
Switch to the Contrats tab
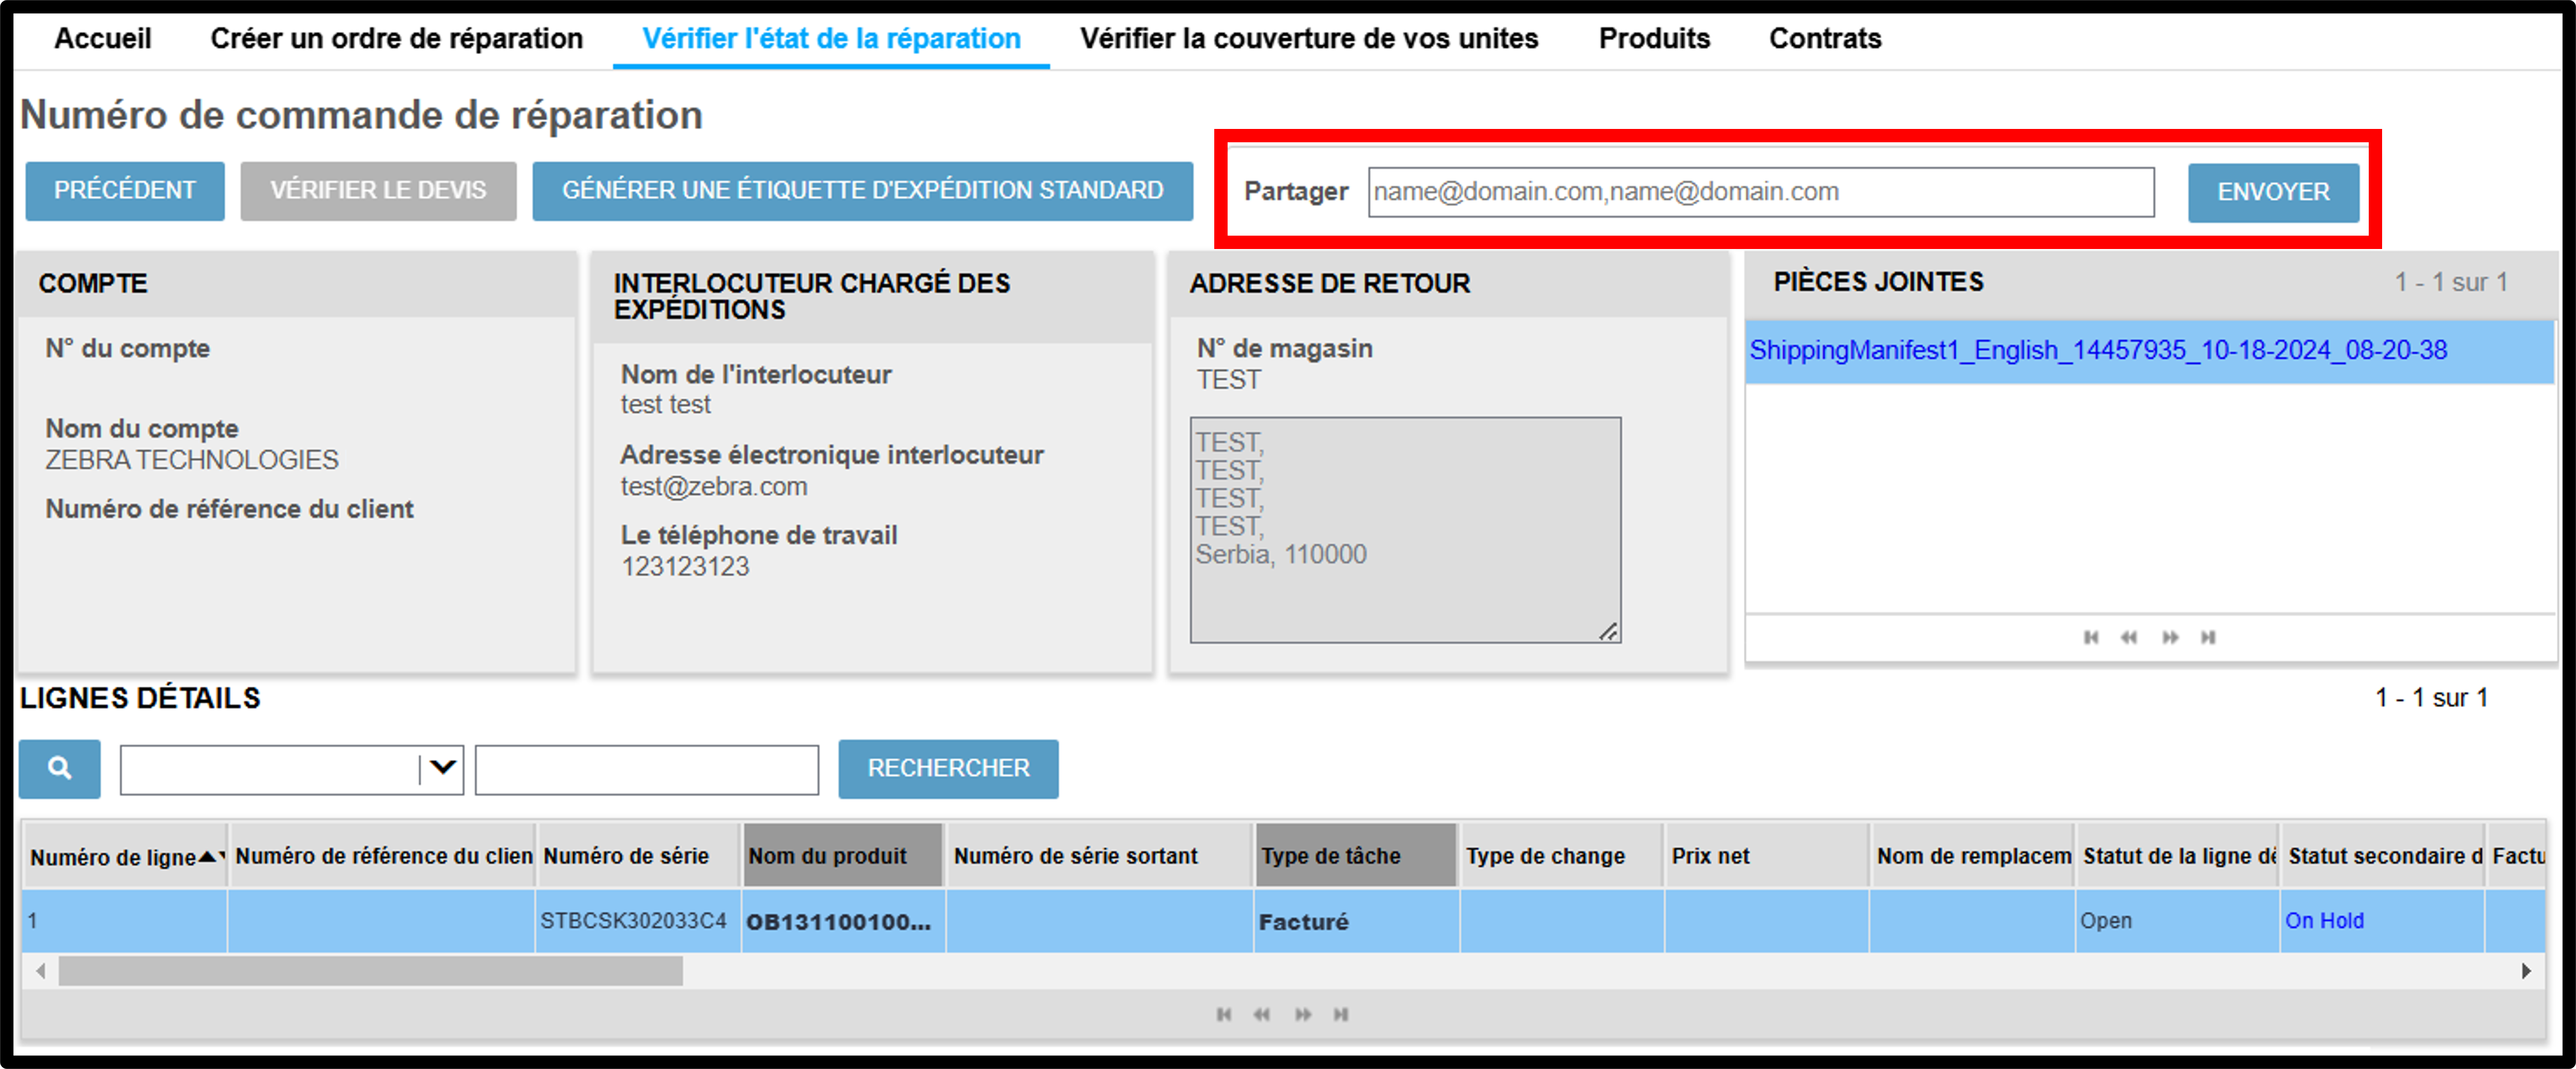pos(1825,38)
